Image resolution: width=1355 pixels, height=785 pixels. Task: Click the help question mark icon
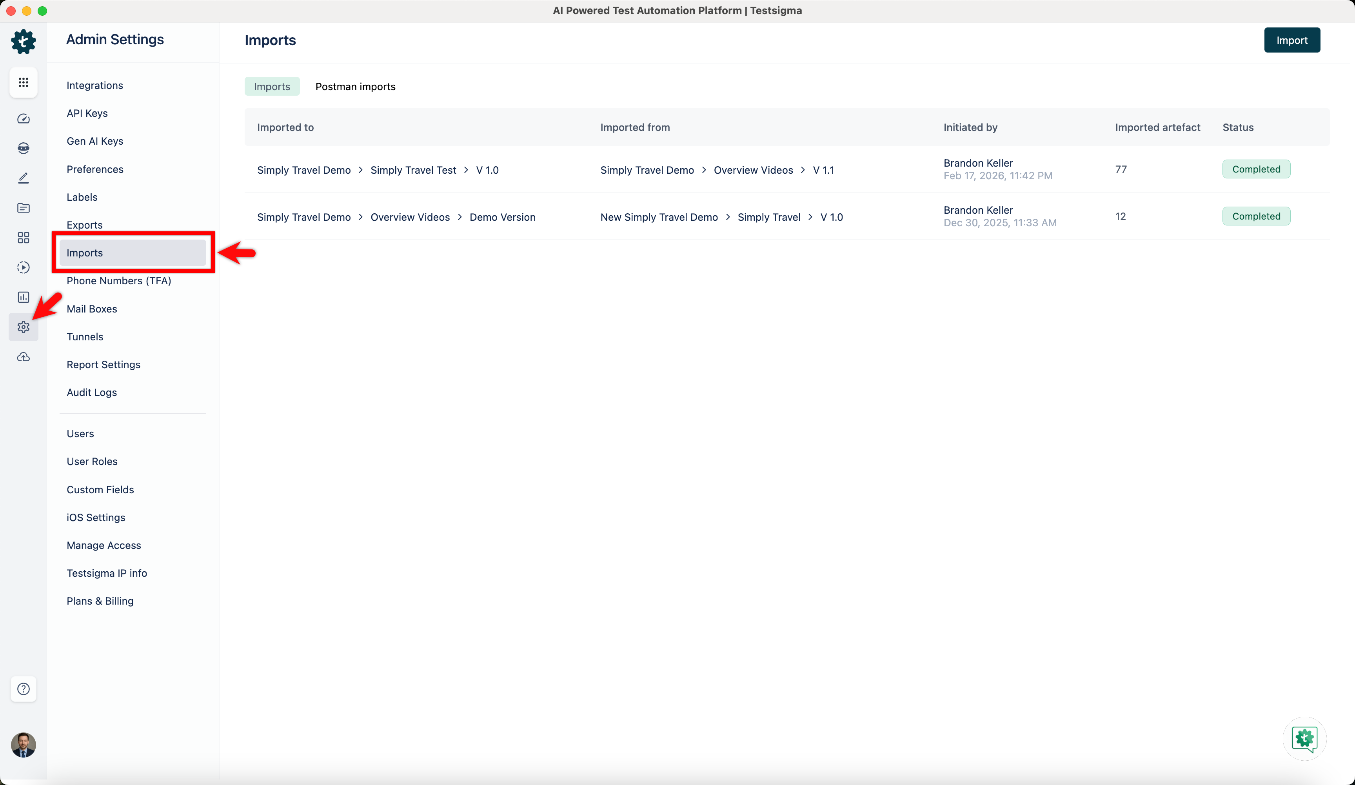23,689
